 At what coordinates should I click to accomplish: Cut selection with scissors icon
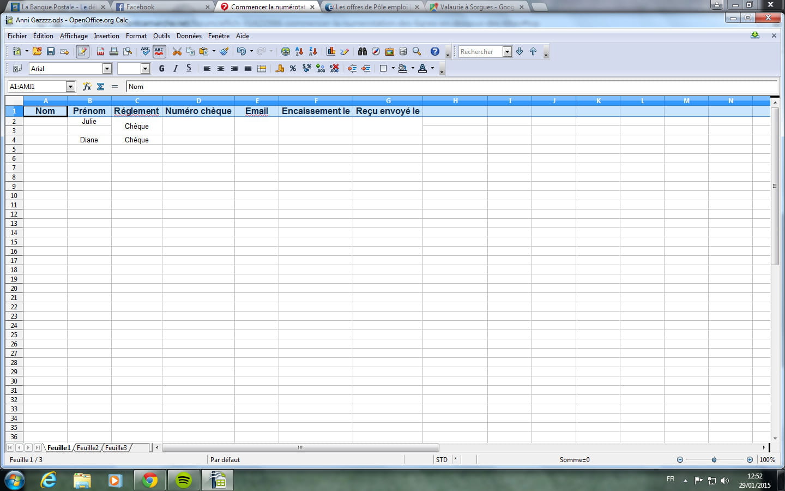click(x=177, y=51)
